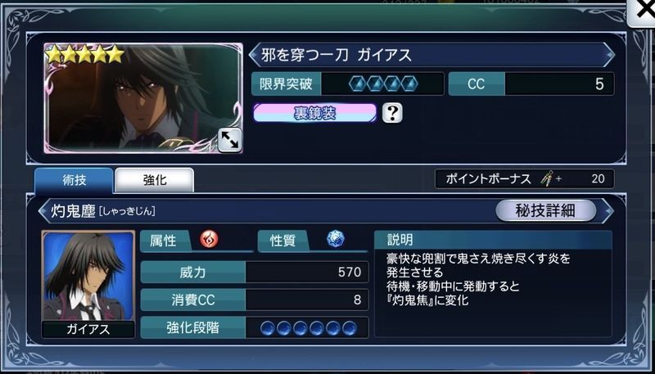Viewport: 655px width, 374px height.
Task: Click the expand artwork arrows icon
Action: [x=230, y=140]
